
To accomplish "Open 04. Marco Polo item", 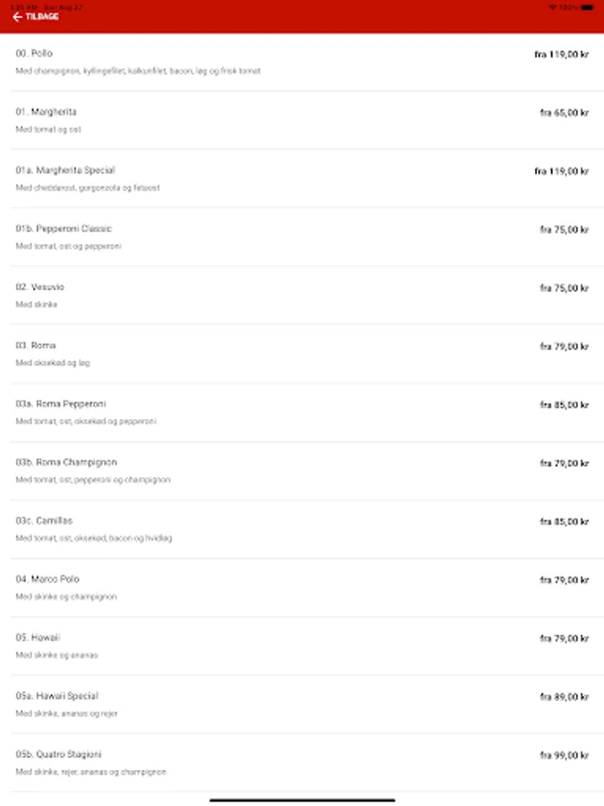I will (302, 587).
